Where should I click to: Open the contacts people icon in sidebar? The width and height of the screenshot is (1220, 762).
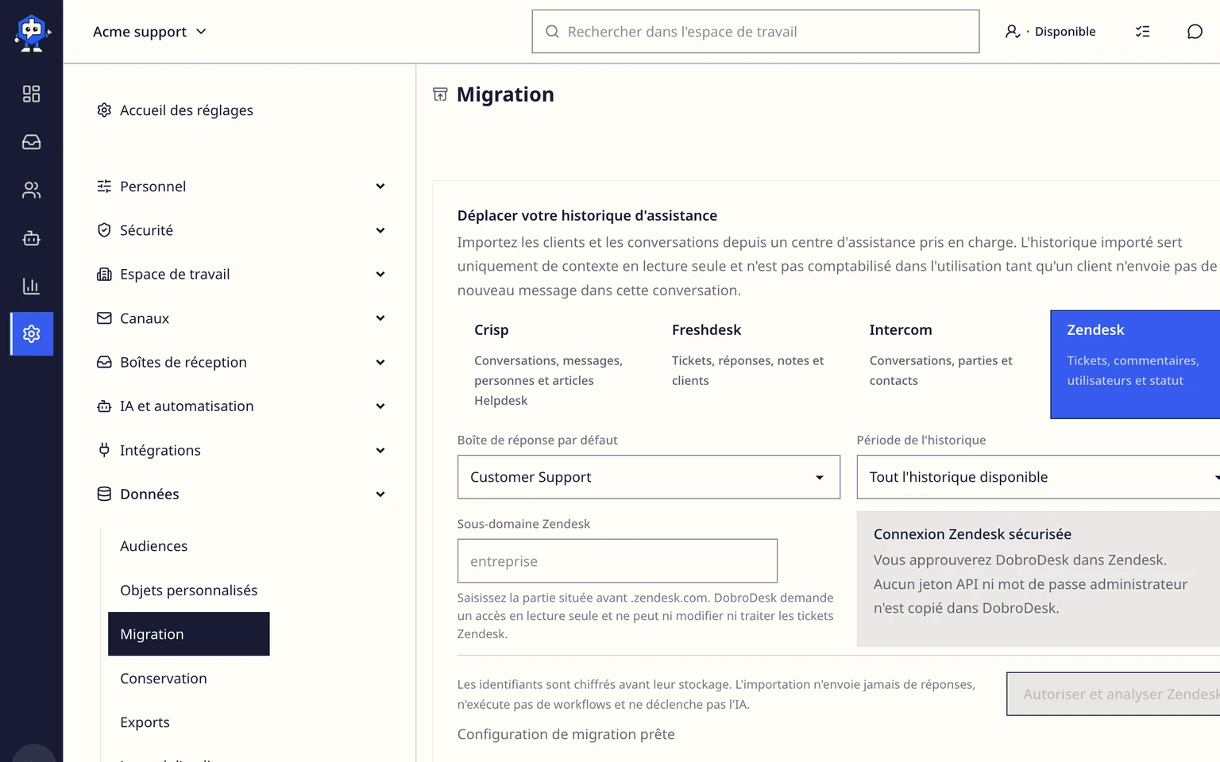tap(31, 190)
